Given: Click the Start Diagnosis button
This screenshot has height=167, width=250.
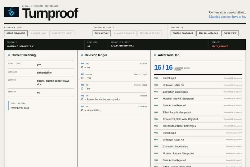Looking at the screenshot, I should coord(16,33).
